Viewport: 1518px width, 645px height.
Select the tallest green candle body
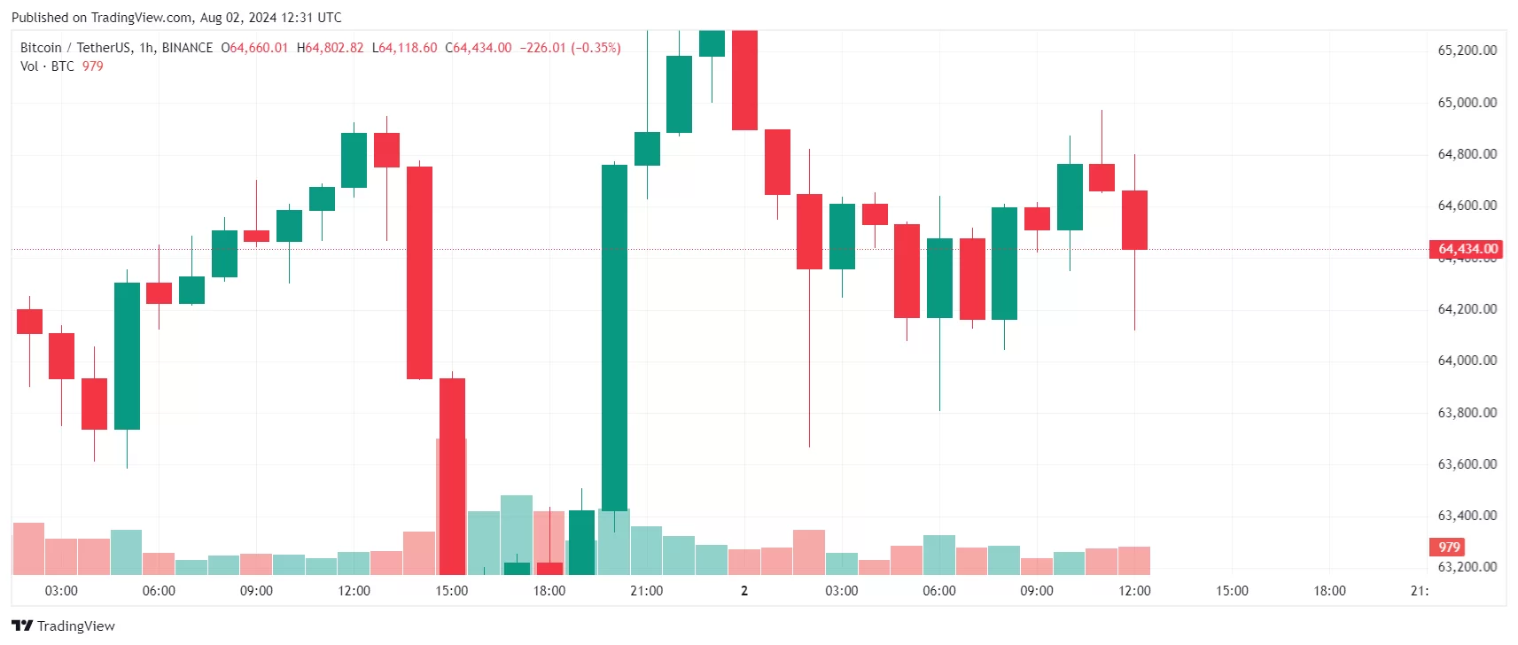pyautogui.click(x=614, y=337)
